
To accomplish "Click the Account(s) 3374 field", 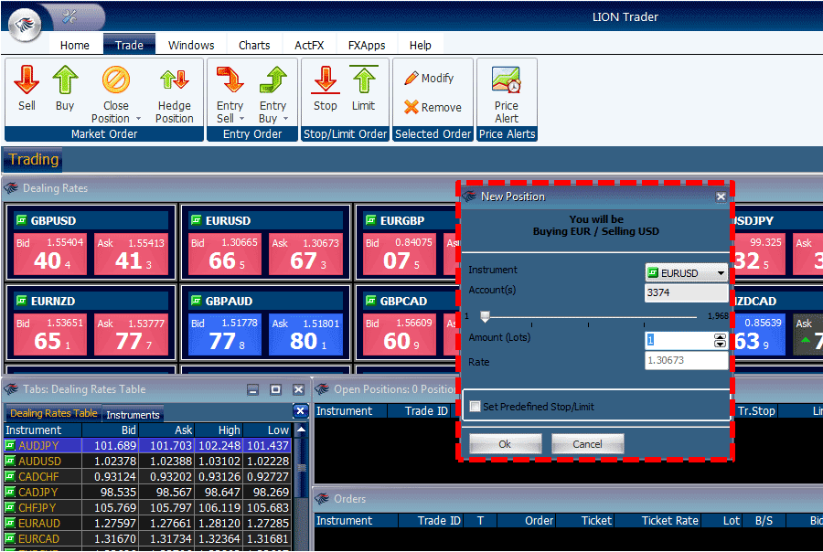I will pyautogui.click(x=686, y=292).
